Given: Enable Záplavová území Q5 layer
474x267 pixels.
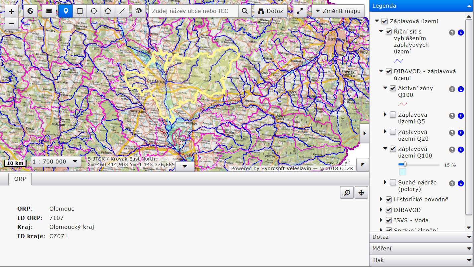Looking at the screenshot, I should 393,115.
